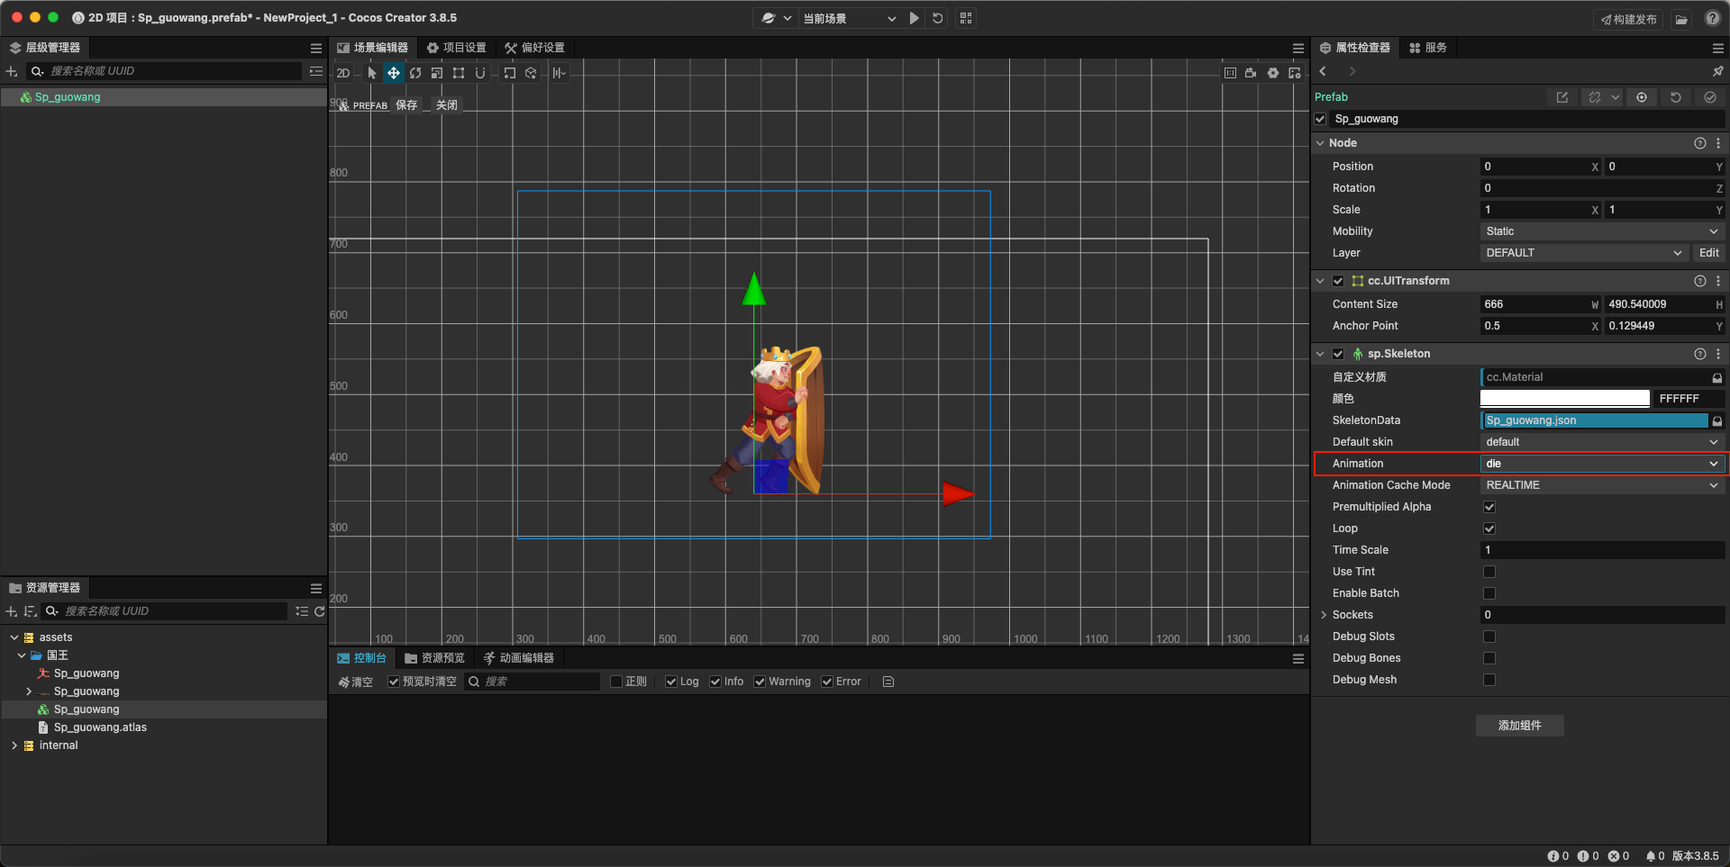Click the prefab edit asset icon
1730x867 pixels.
coord(1562,97)
